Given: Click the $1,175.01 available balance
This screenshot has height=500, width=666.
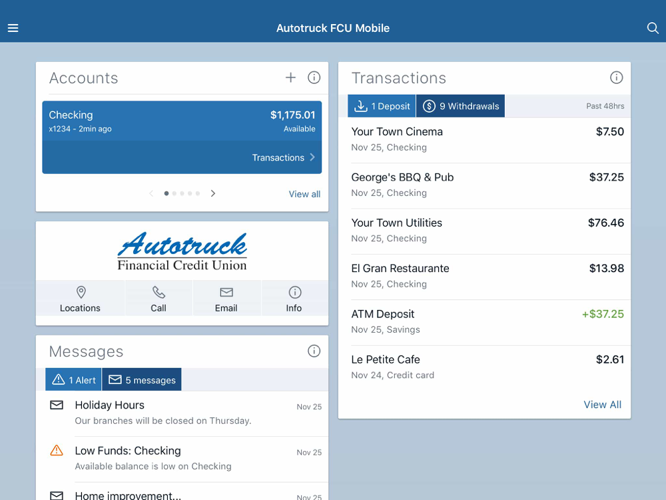Looking at the screenshot, I should click(292, 115).
